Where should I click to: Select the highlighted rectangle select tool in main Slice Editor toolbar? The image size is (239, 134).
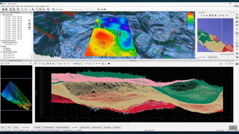pyautogui.click(x=48, y=64)
